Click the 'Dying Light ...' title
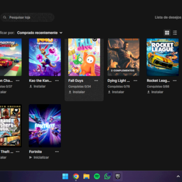Screen dimensions: 182x182 (119, 81)
